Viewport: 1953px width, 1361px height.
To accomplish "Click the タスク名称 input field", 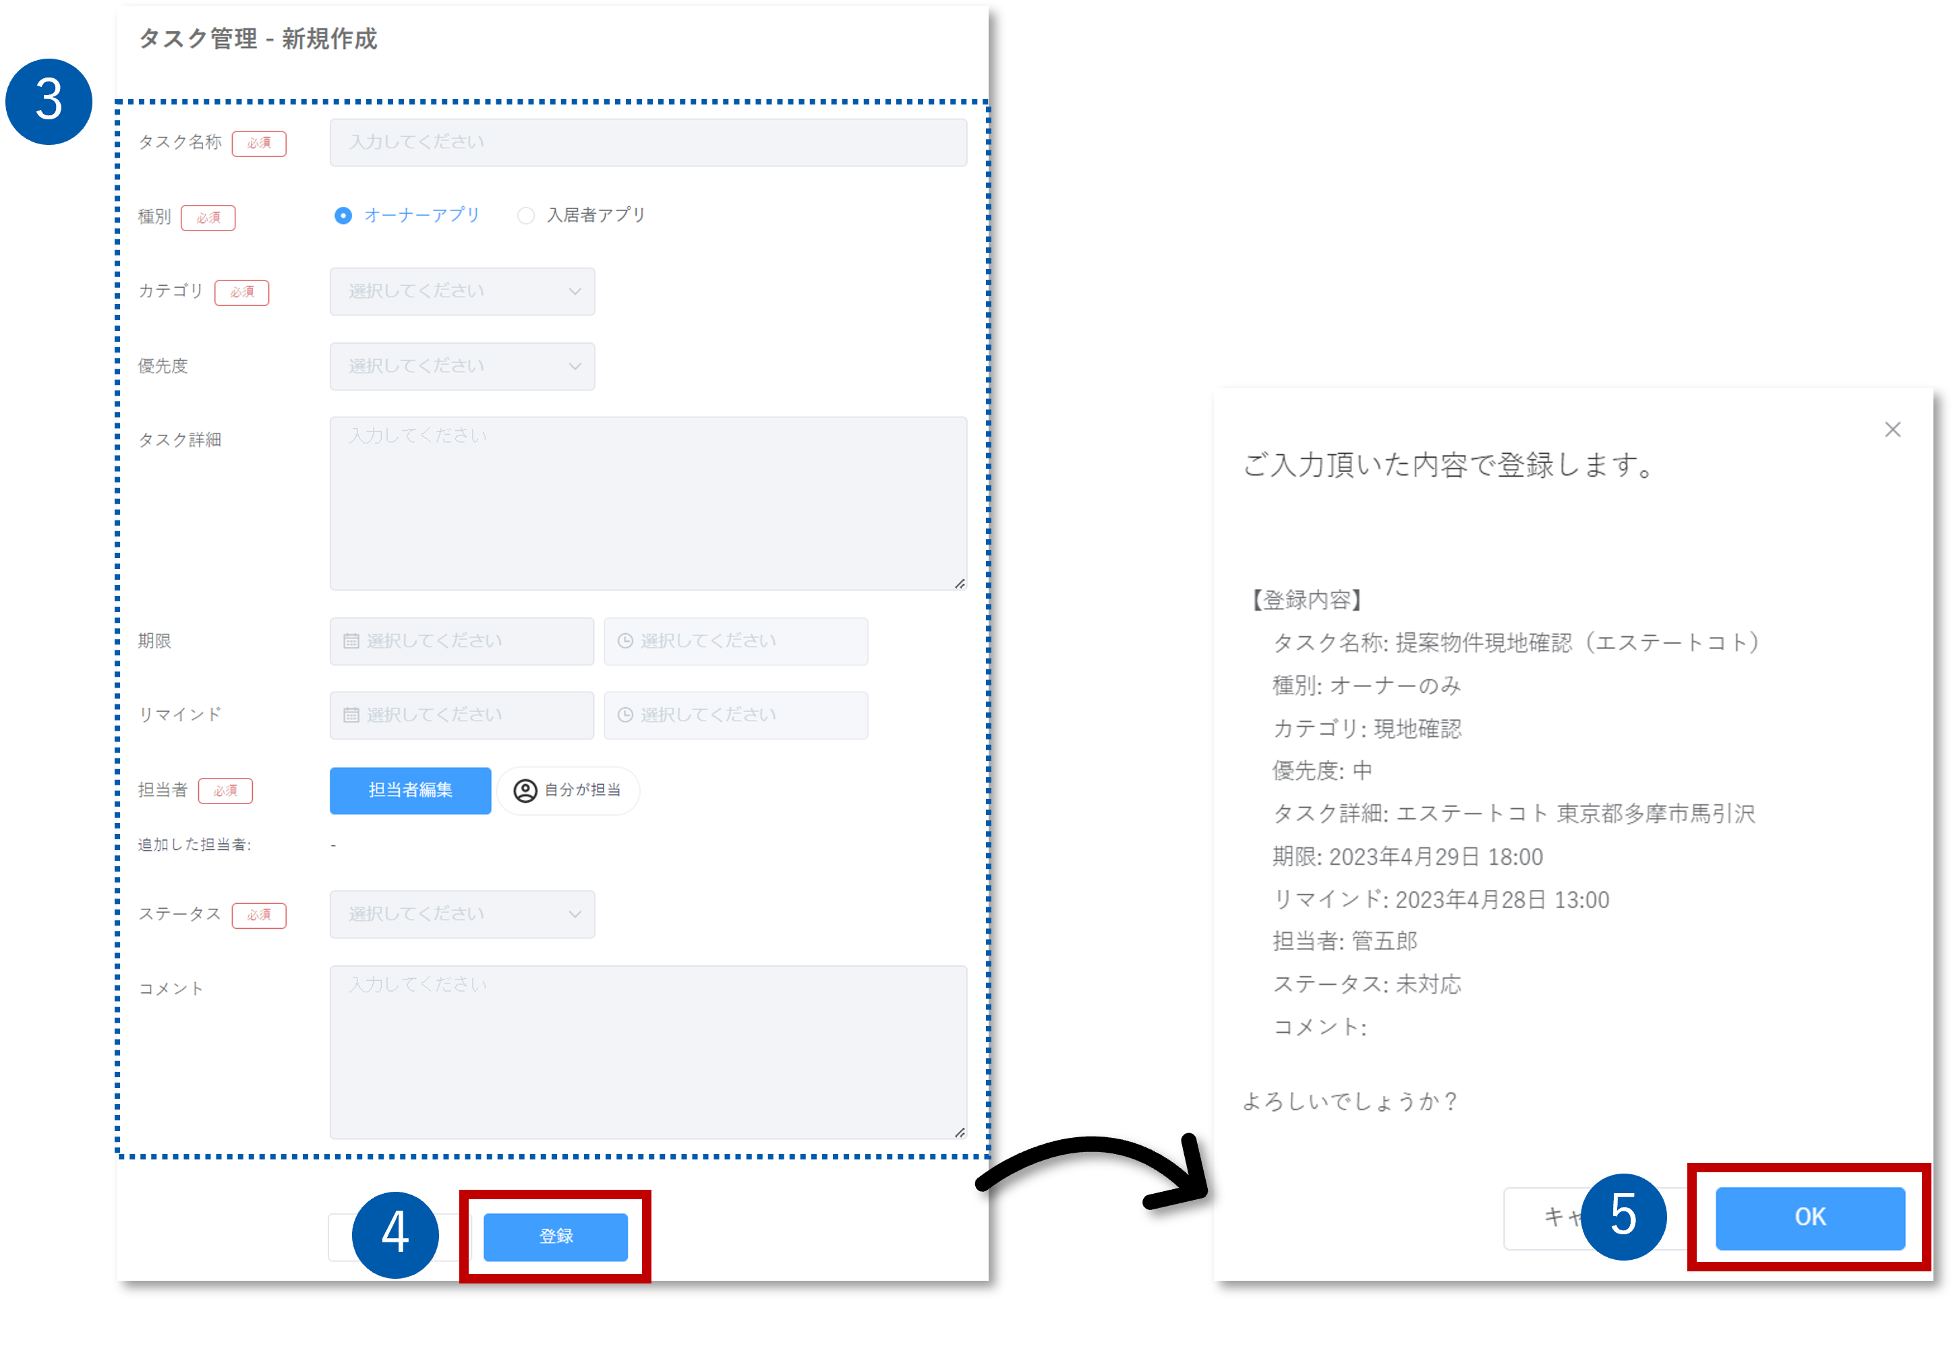I will (647, 143).
